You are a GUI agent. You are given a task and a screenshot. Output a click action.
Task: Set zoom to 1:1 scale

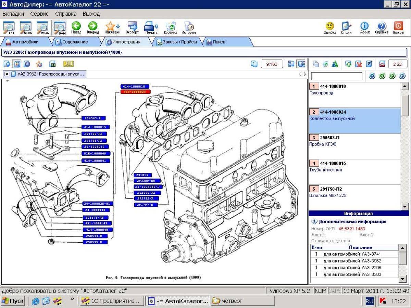9,28
